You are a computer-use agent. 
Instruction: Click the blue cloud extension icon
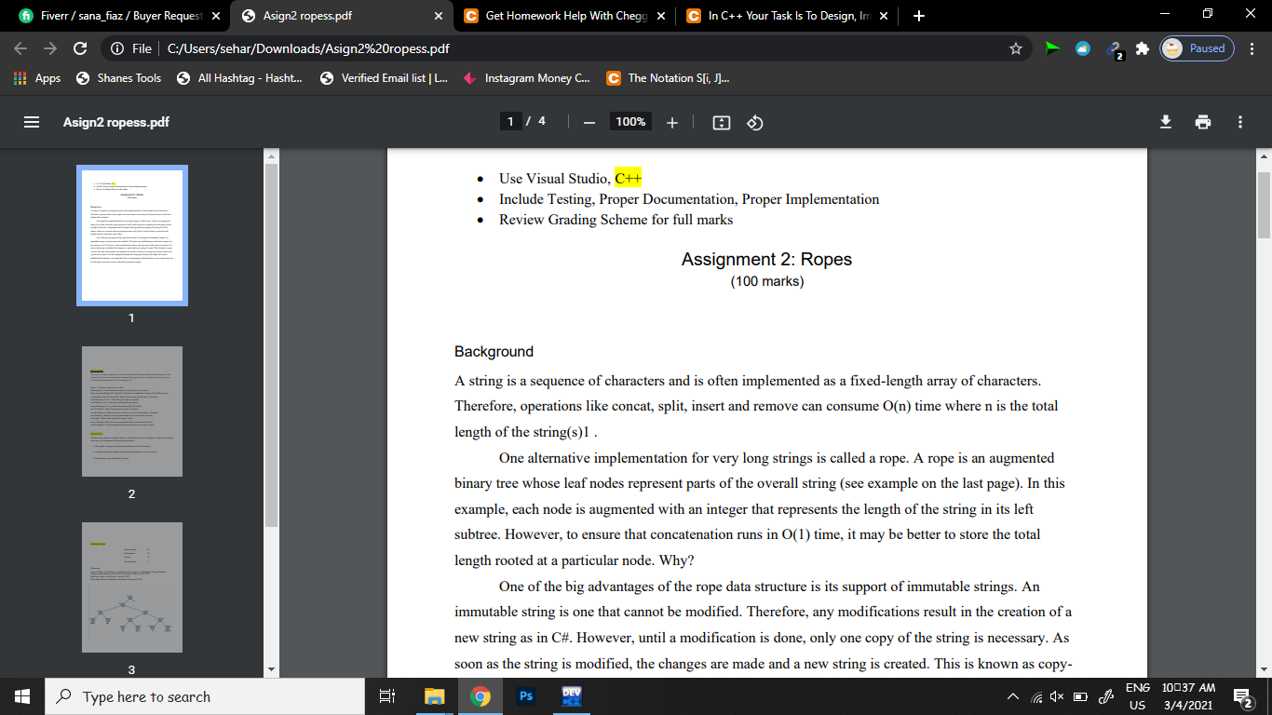[1083, 48]
